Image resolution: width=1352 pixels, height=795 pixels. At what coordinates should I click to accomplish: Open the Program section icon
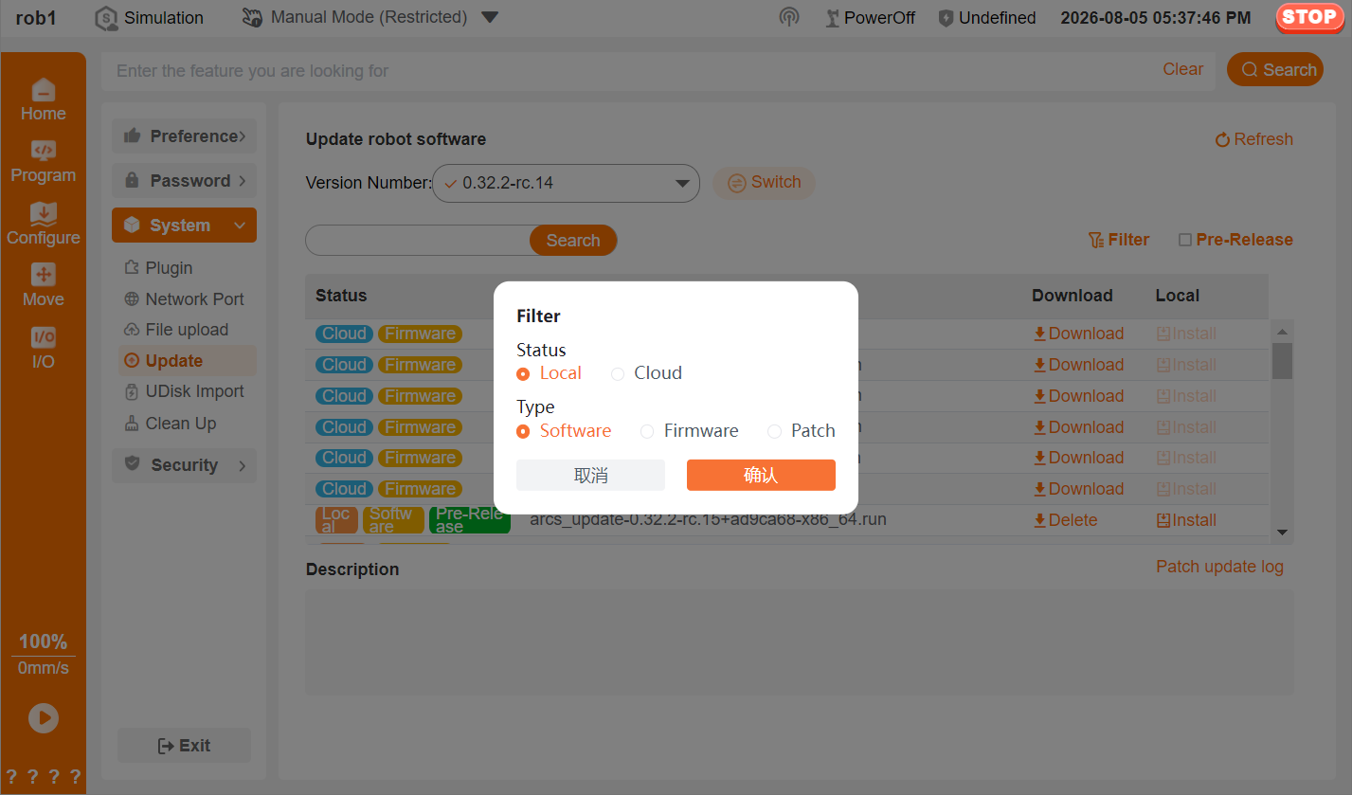tap(44, 151)
